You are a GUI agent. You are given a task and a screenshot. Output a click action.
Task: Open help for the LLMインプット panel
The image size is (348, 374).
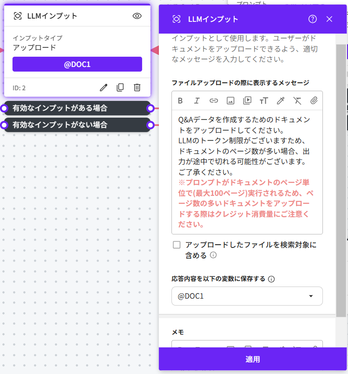coord(313,19)
